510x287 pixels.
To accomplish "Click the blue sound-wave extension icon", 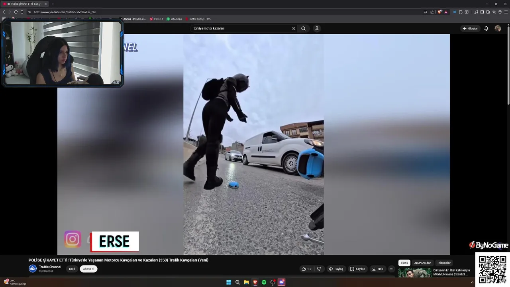I will tap(455, 12).
